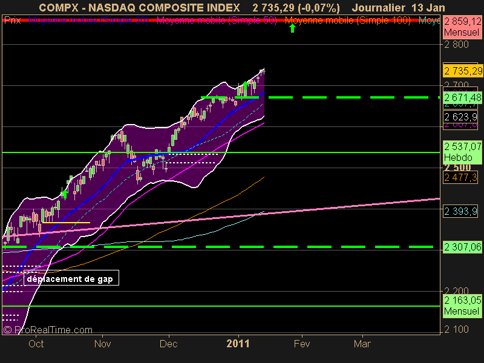Click the green arrow marker under the legend
Viewport: 484px width, 363px height.
(x=292, y=28)
